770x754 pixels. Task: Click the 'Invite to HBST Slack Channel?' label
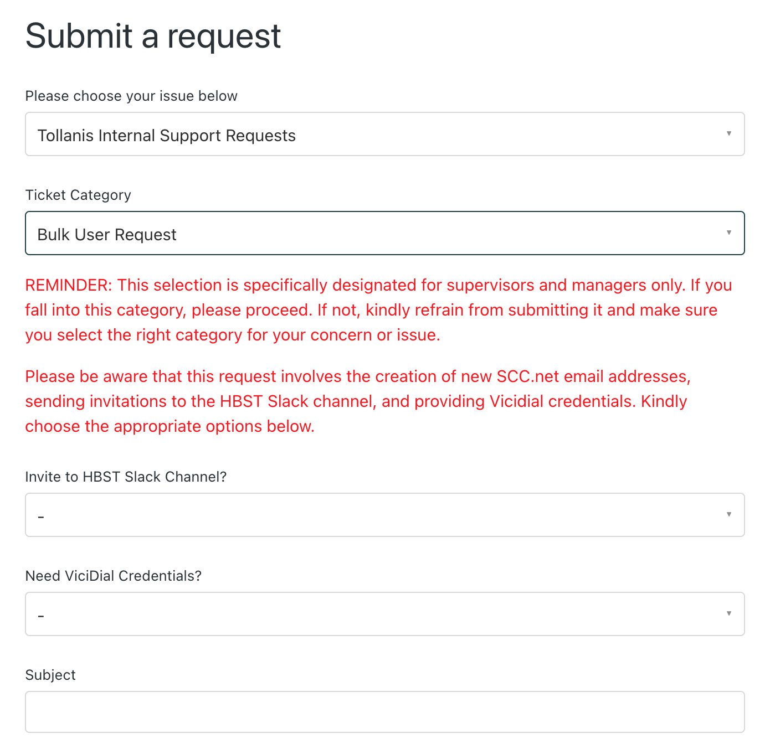(x=126, y=477)
